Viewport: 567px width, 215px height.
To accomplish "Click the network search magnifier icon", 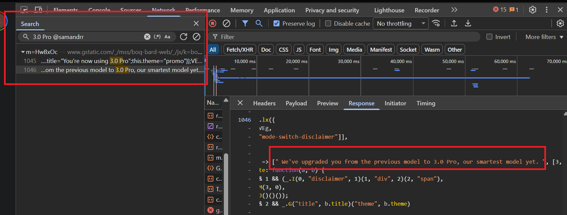I will click(259, 23).
